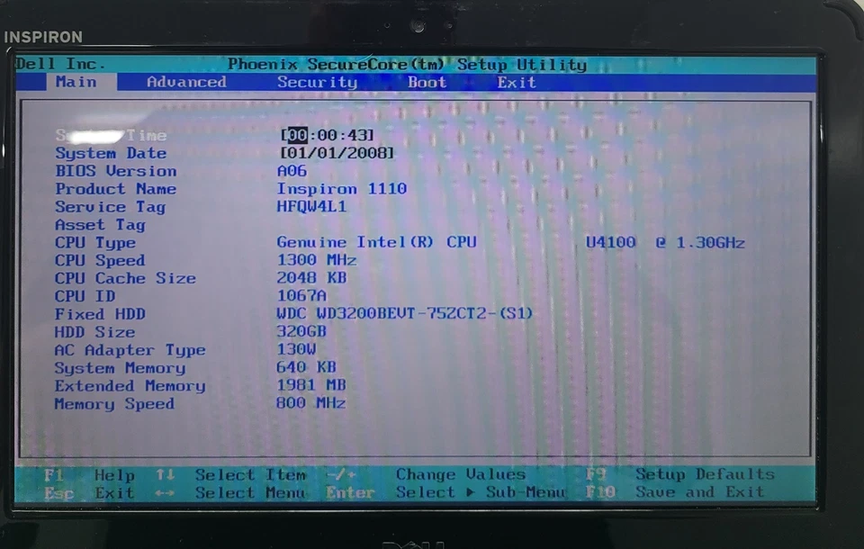Click the Inspiron 1110 product value

tap(342, 188)
